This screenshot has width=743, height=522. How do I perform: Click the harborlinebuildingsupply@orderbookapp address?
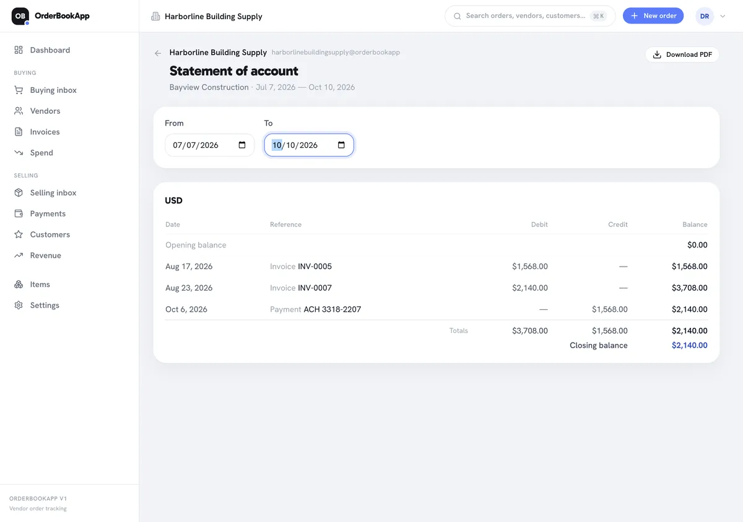(x=336, y=53)
